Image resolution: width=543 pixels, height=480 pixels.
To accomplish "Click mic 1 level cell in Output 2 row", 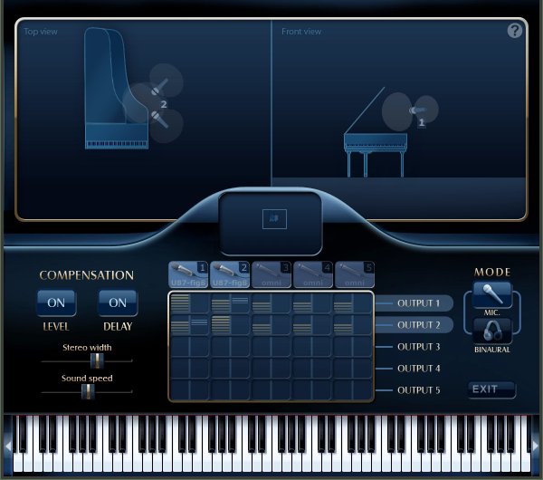I will click(x=180, y=325).
